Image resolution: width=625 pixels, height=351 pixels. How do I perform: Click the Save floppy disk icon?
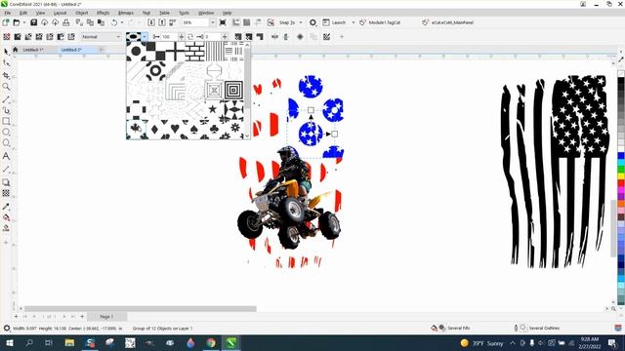coord(34,22)
